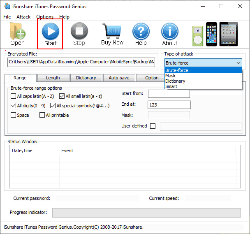Choose Mask attack type

(x=203, y=76)
